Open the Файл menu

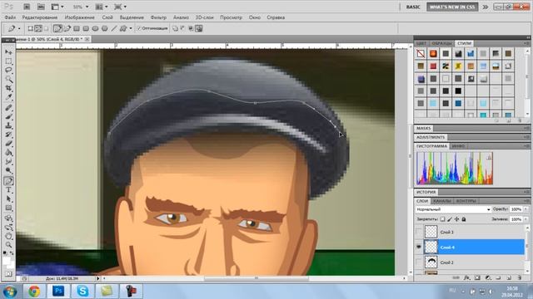pos(10,17)
